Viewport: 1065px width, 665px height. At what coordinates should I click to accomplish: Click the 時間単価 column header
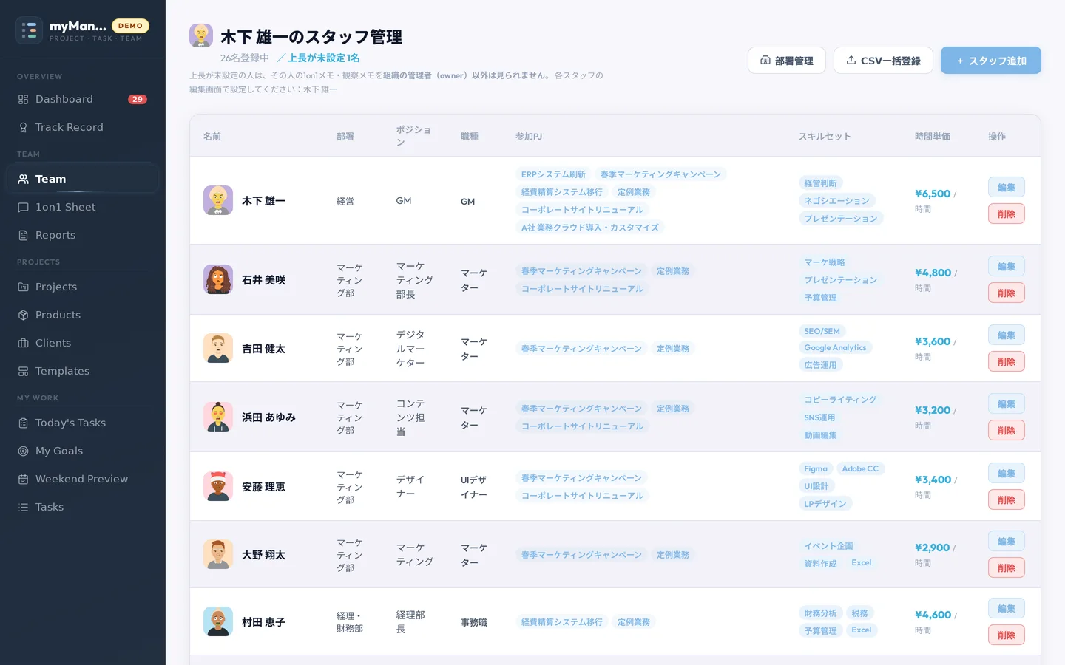(933, 137)
